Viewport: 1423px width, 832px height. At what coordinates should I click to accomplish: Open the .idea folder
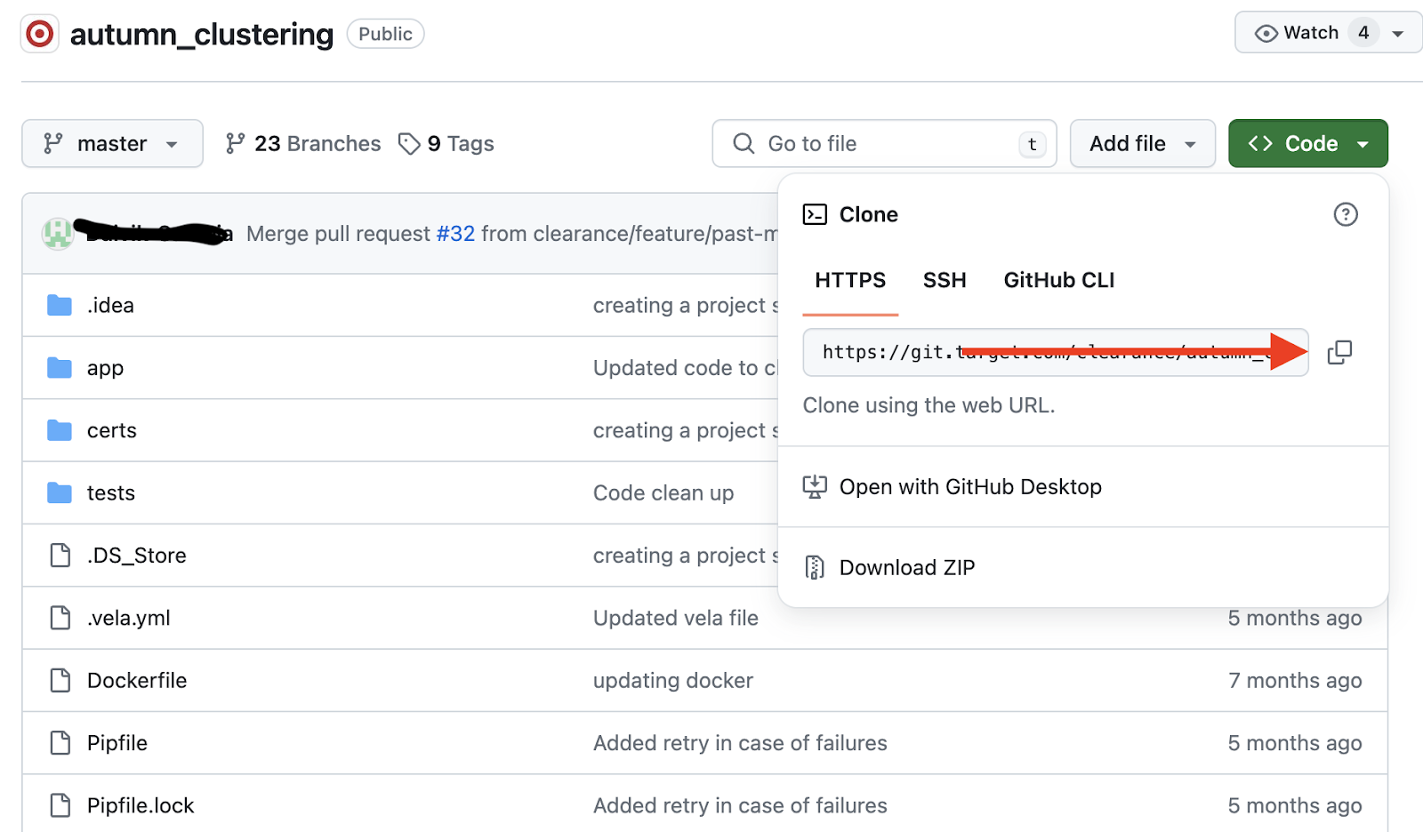point(110,306)
